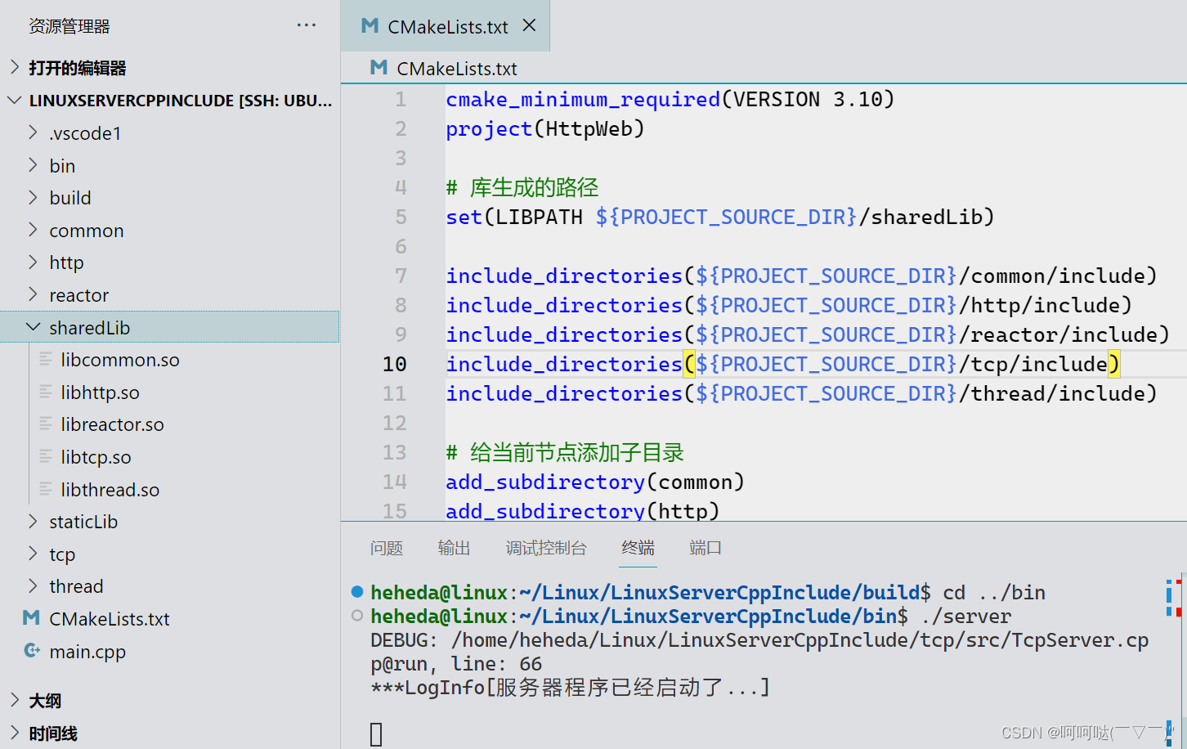Click the CMakeLists.txt breadcrumb label

point(457,69)
